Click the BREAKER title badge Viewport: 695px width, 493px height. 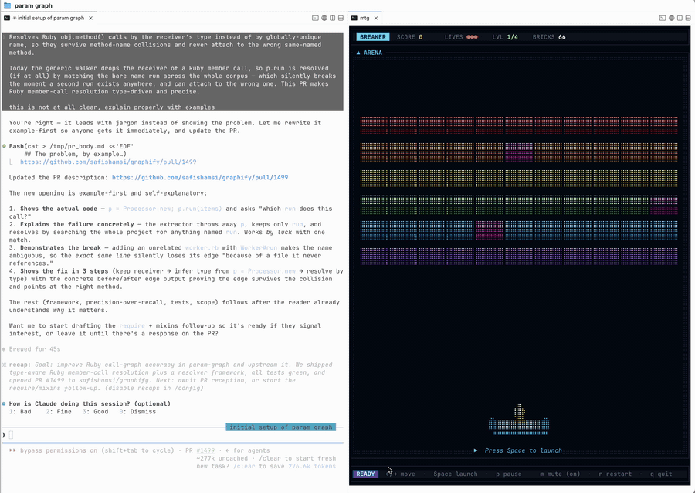point(373,37)
